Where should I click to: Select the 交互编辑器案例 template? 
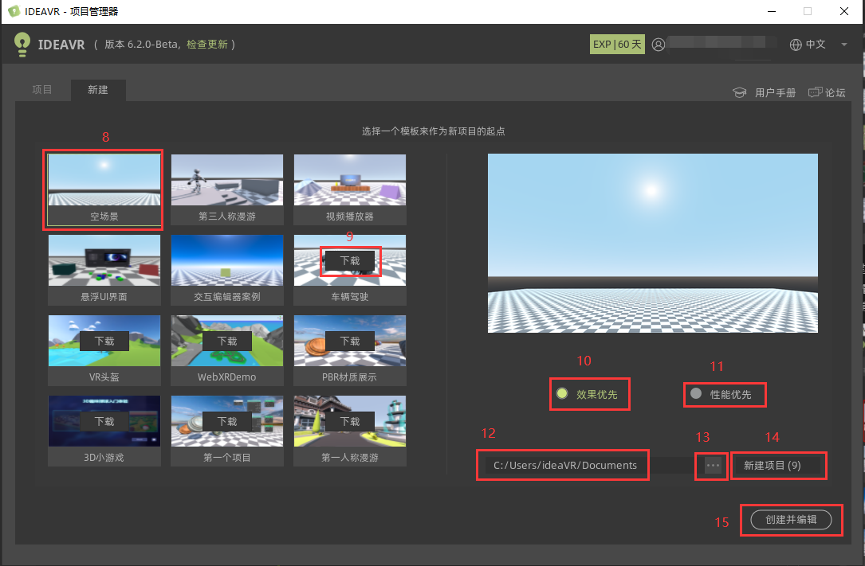pos(226,270)
